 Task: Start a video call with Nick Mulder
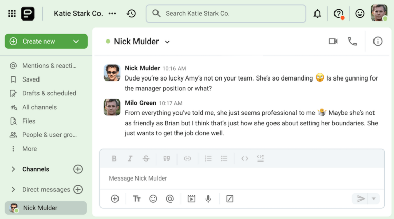(333, 42)
